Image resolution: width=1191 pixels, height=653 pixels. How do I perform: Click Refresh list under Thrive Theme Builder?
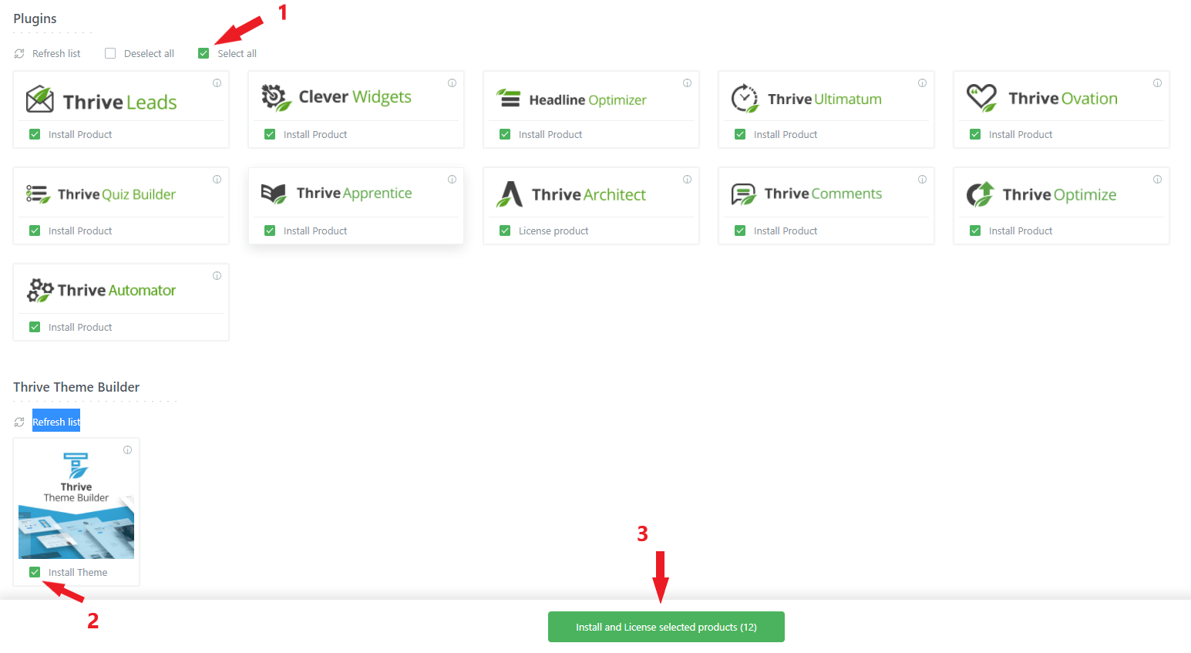[x=56, y=422]
